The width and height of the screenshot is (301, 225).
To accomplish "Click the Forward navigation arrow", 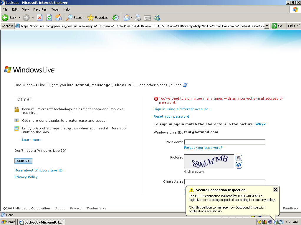I will pos(26,18).
